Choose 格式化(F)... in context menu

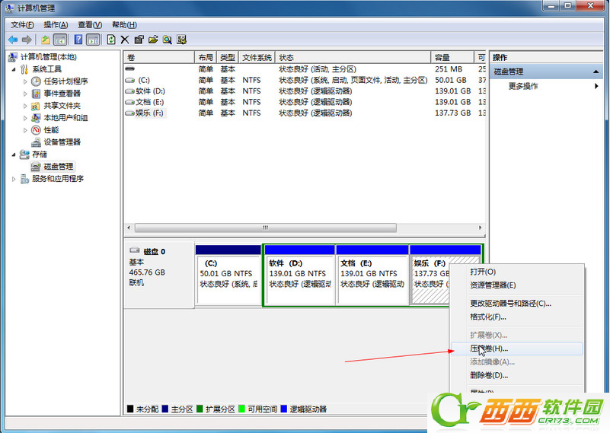(516, 317)
